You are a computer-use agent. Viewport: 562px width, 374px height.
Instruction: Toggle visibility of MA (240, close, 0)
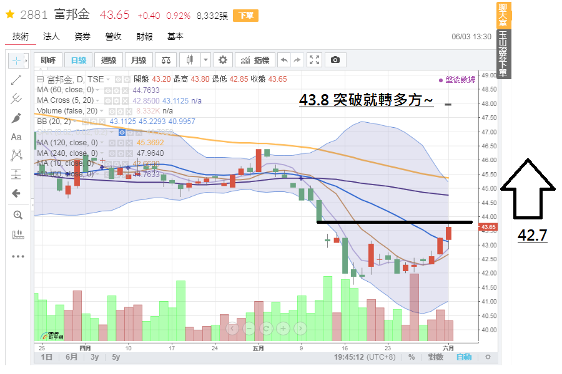[112, 154]
